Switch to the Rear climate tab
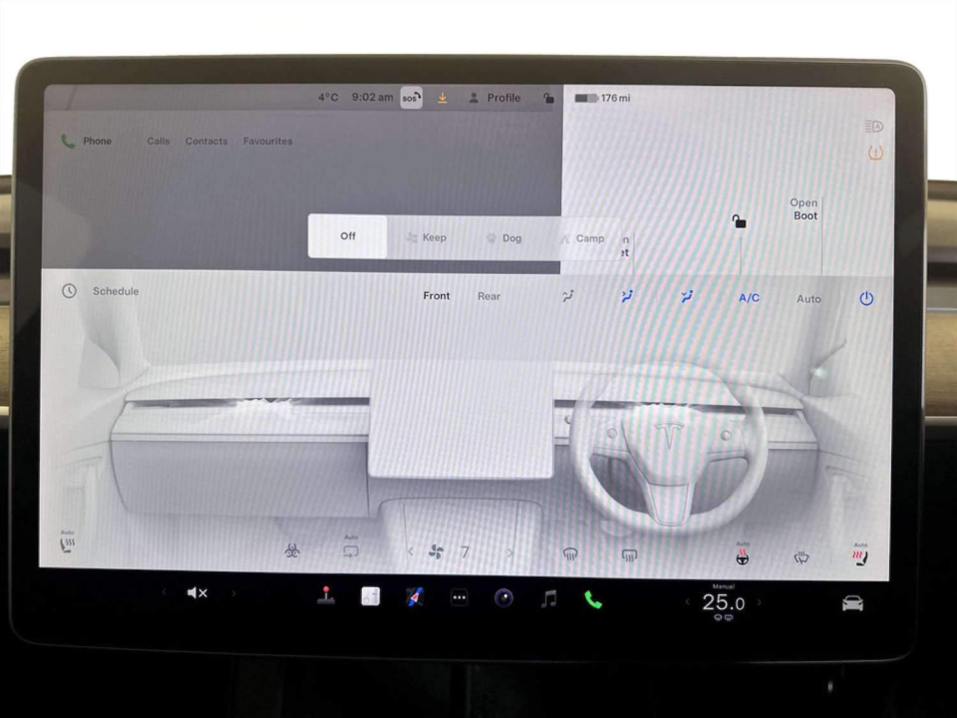 click(x=488, y=295)
